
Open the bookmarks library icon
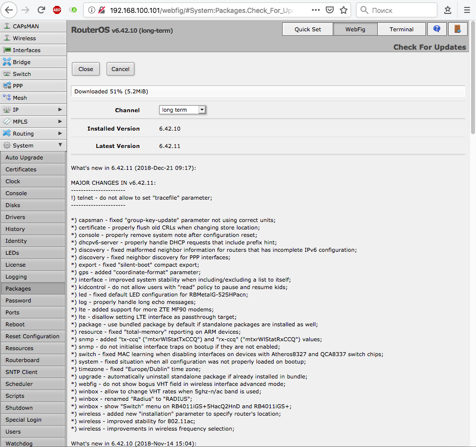coord(448,10)
